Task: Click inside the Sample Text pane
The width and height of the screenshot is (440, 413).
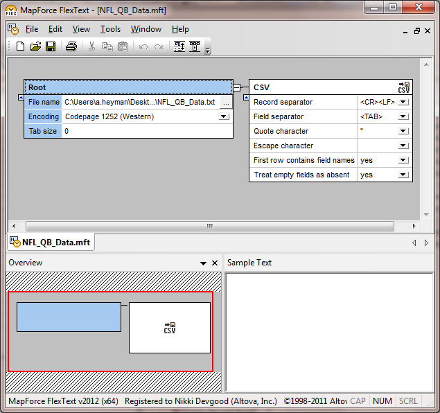Action: coord(329,333)
